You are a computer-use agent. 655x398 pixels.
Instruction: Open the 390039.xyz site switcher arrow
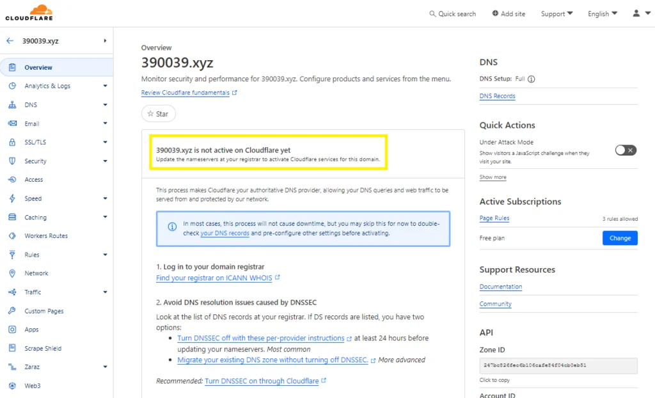coord(106,40)
